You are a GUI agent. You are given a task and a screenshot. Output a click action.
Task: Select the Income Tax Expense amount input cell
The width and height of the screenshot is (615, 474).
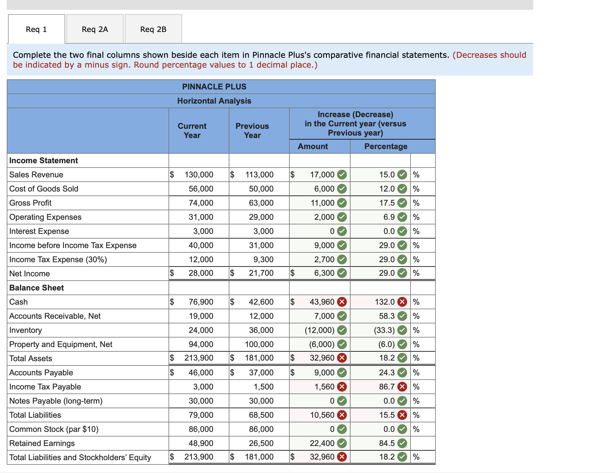coord(317,259)
